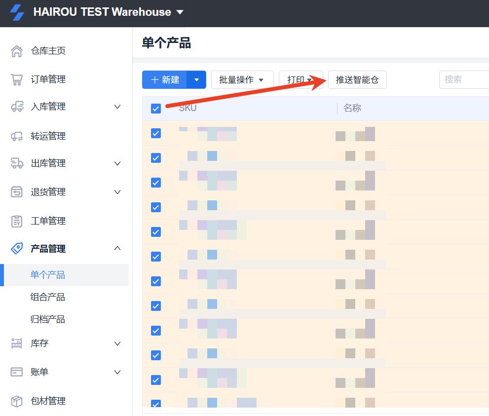489x416 pixels.
Task: Click the billing card icon
Action: click(17, 372)
